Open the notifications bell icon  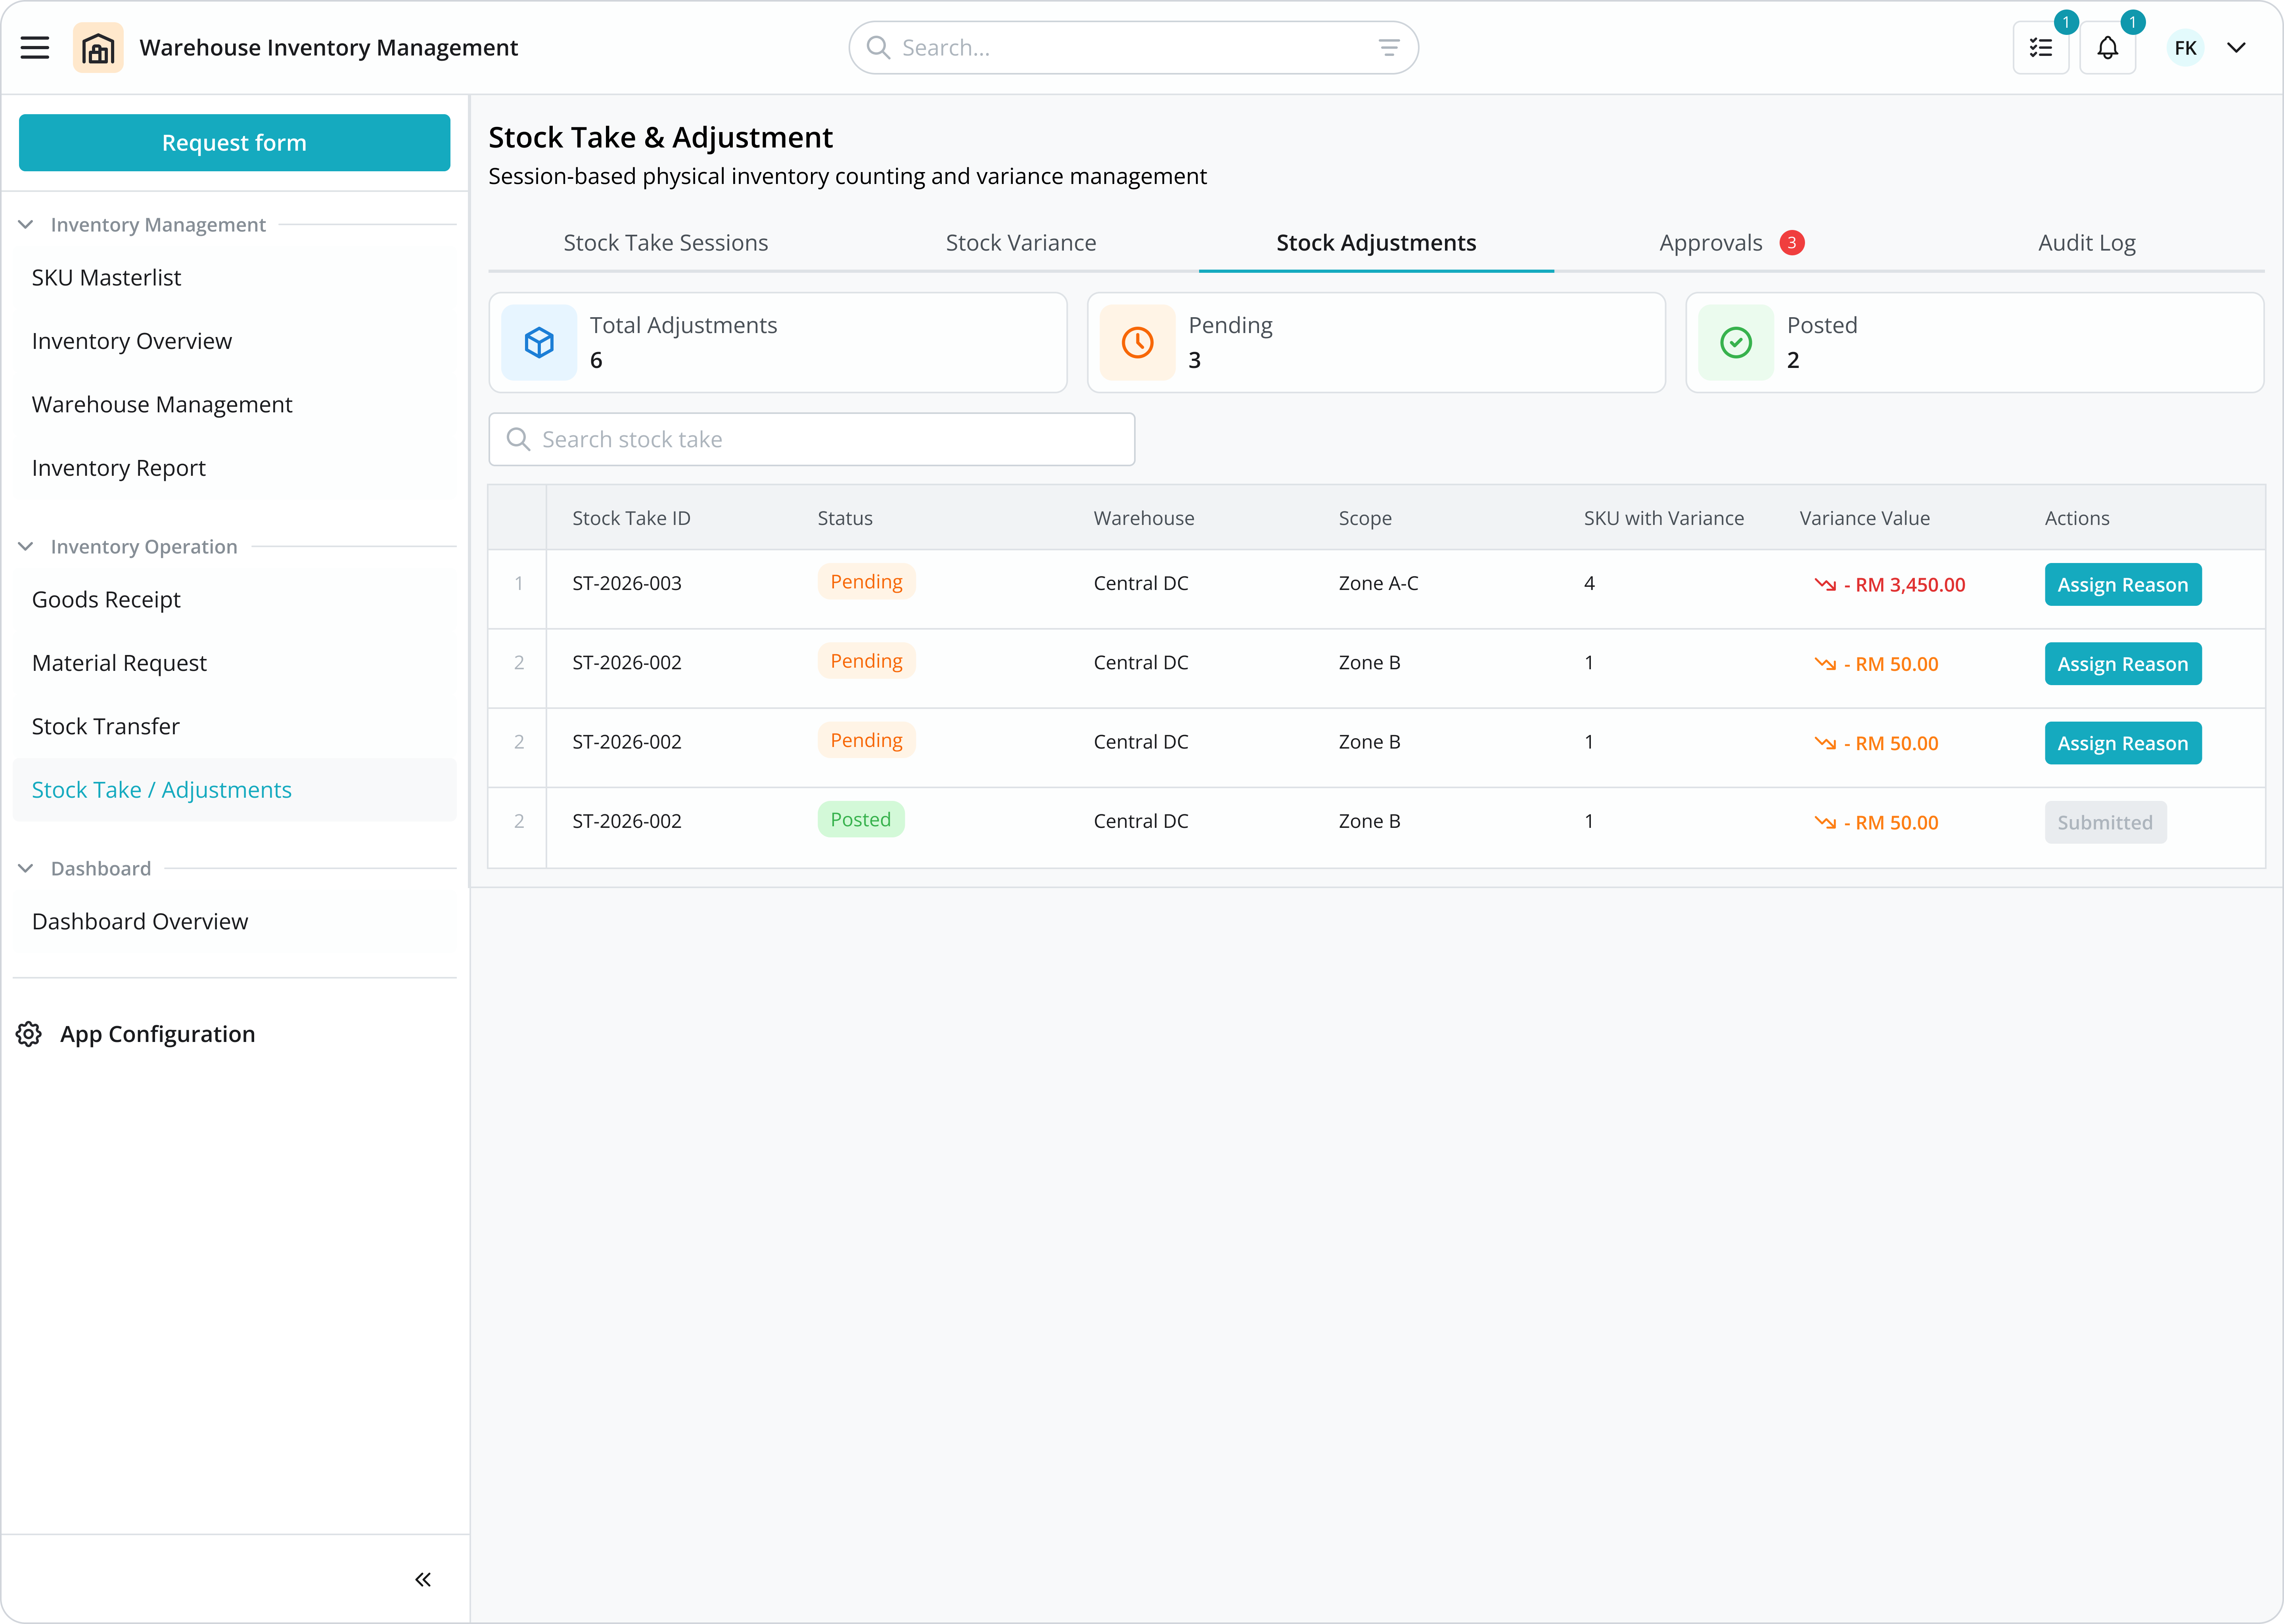tap(2107, 48)
